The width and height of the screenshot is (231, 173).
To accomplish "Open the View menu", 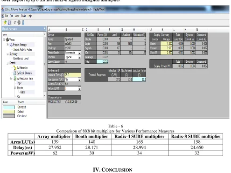I will (x=17, y=16).
